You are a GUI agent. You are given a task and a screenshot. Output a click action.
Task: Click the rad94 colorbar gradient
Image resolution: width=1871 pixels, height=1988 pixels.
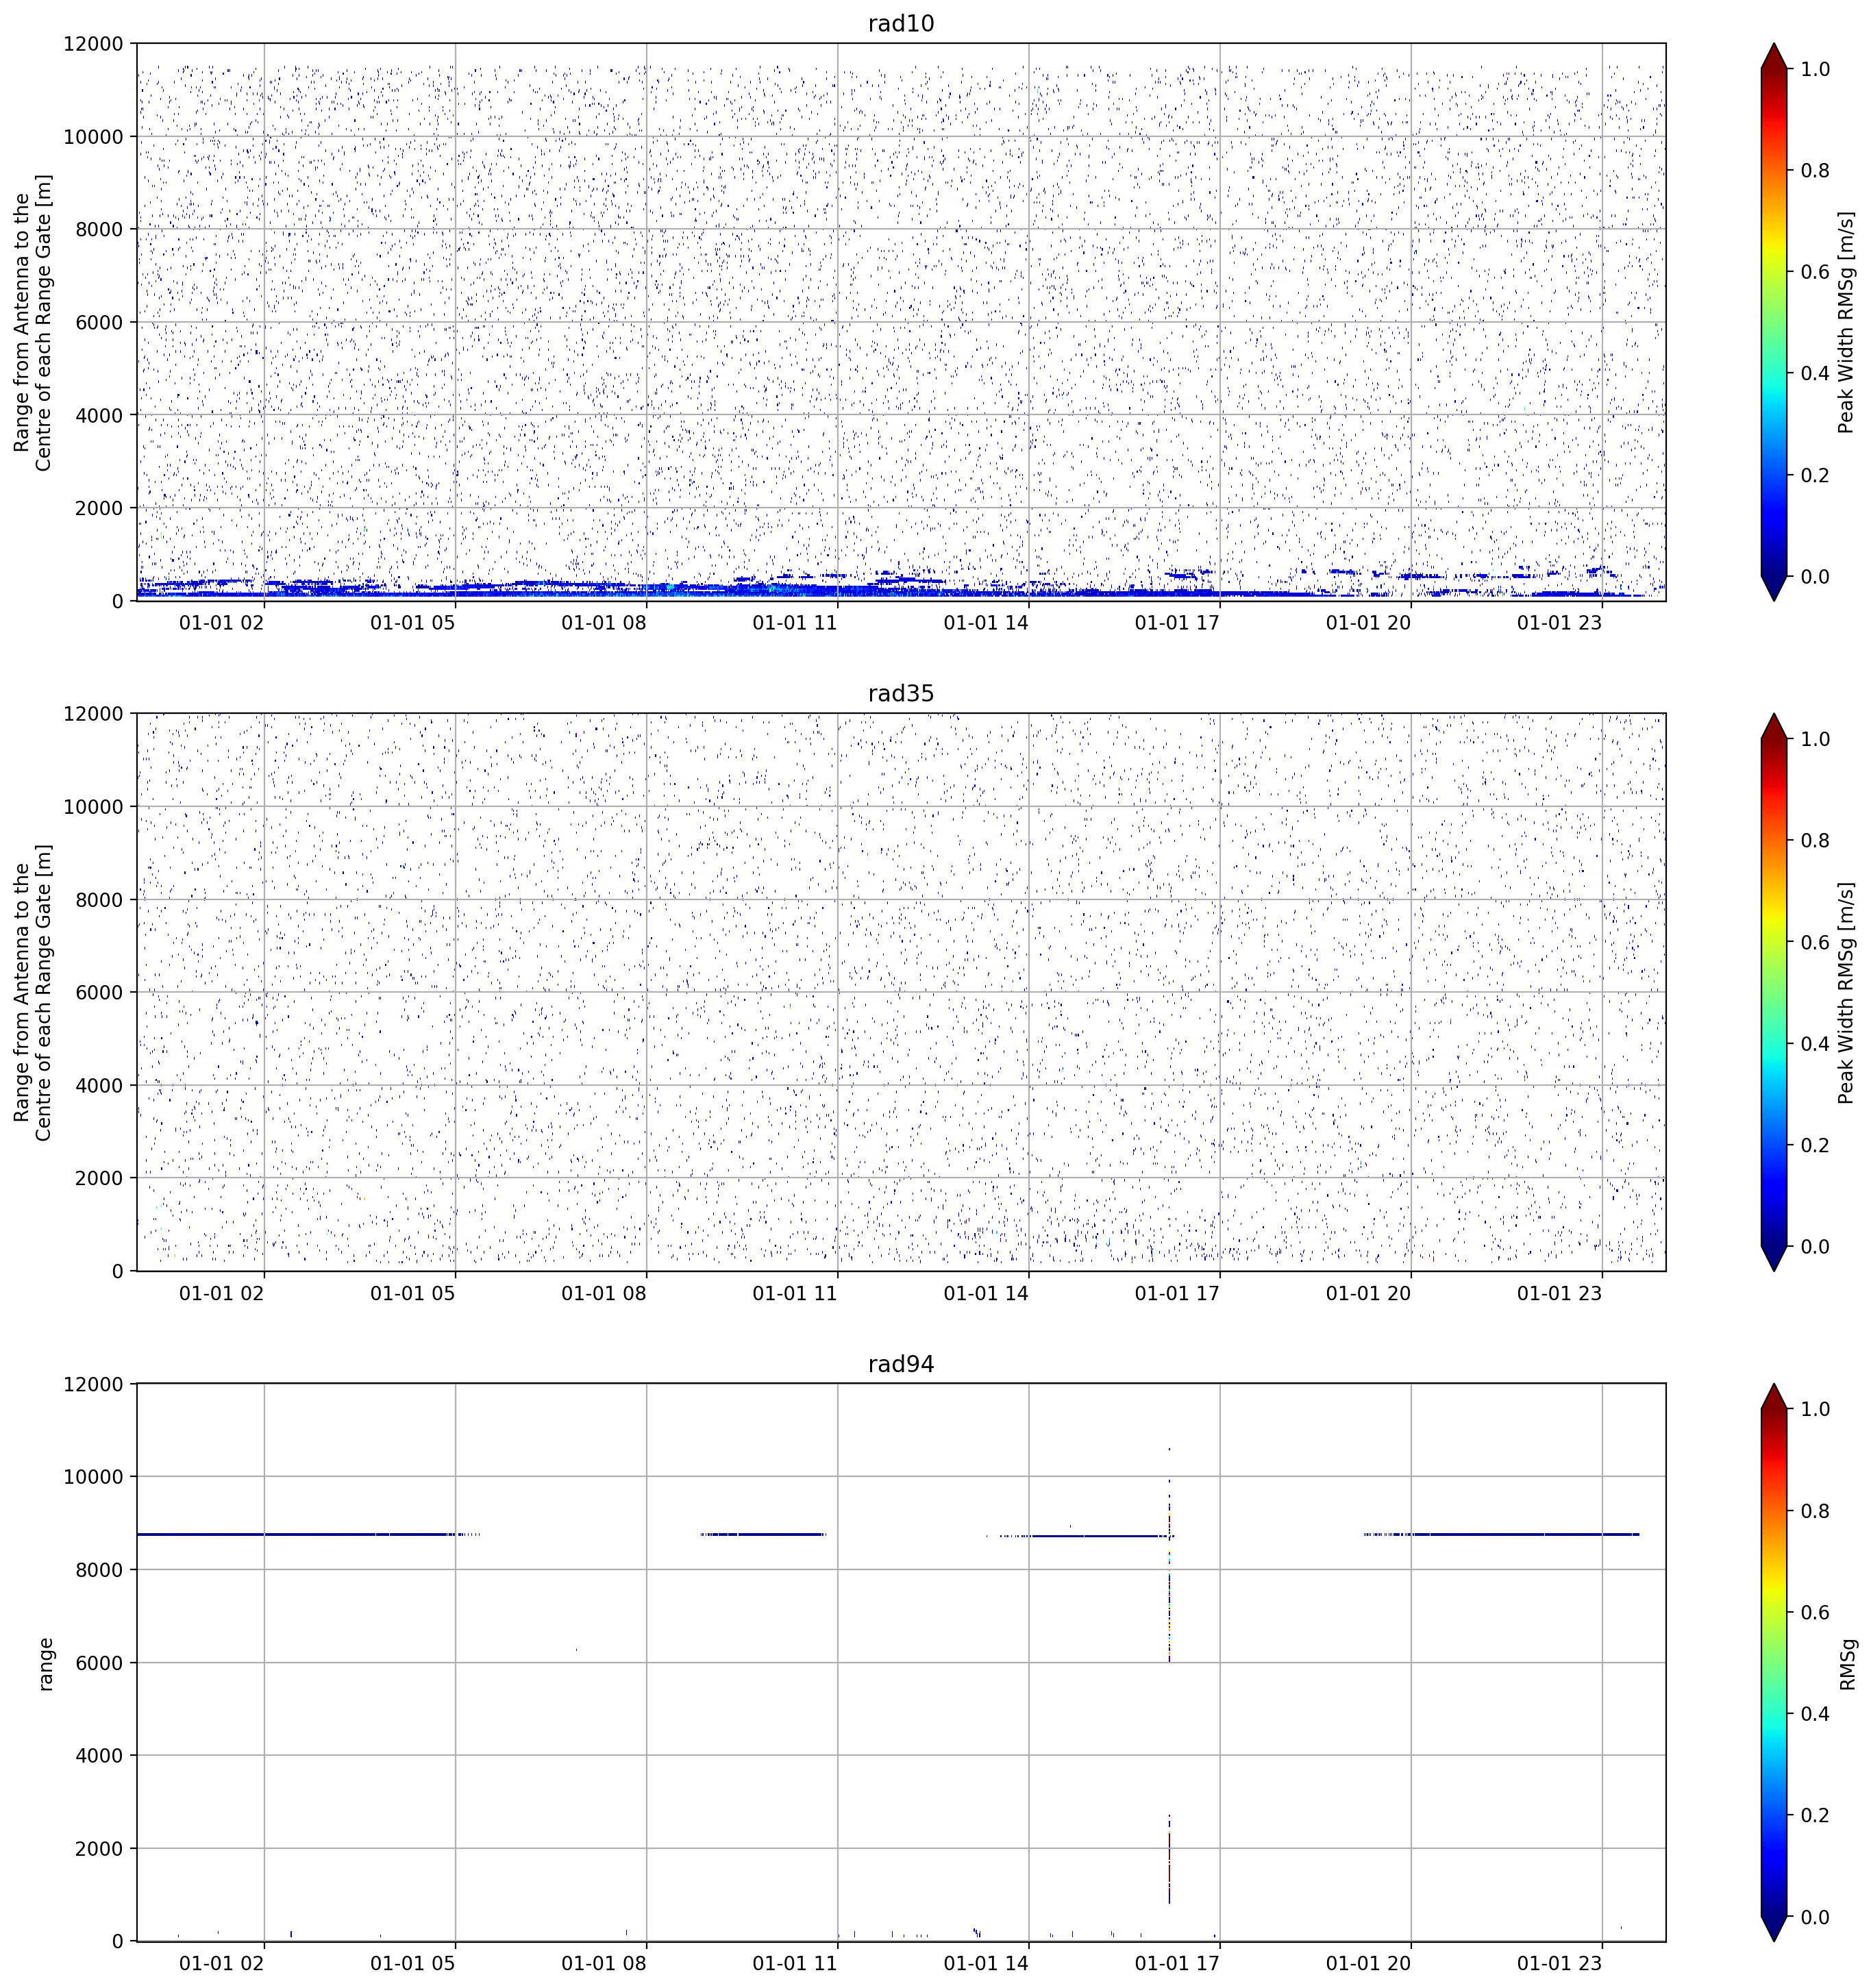click(1773, 1662)
